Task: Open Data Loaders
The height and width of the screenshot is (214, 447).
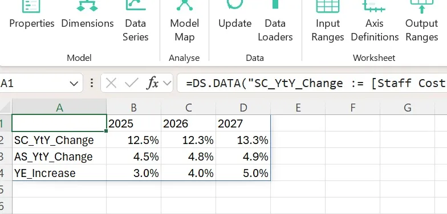Action: pos(275,22)
